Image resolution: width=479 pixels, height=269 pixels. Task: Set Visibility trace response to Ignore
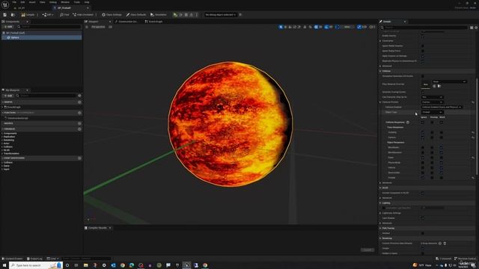point(423,132)
